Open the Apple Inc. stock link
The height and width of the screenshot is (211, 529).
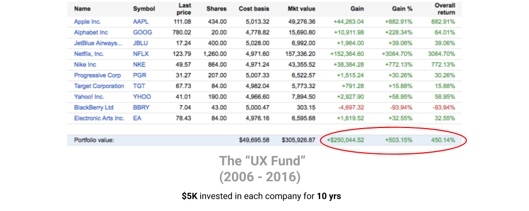[x=88, y=22]
